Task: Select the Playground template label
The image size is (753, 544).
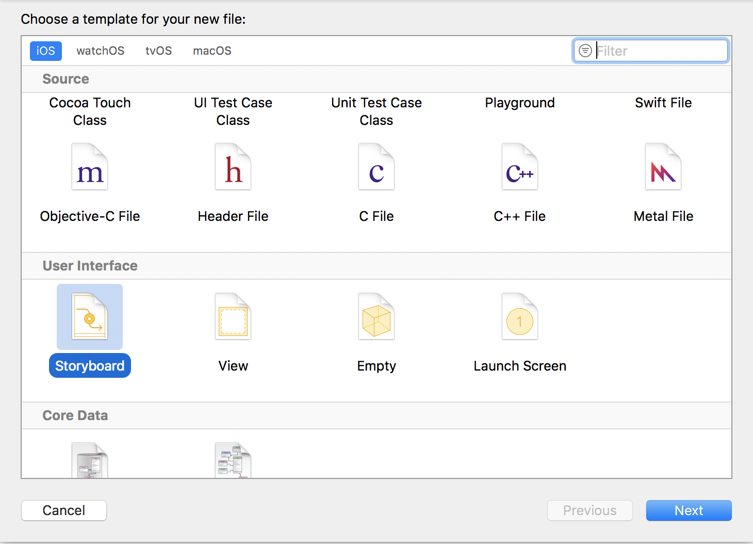Action: 520,103
